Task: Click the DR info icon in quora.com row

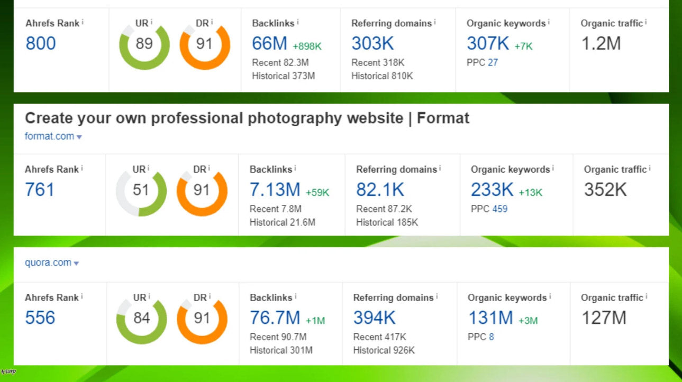Action: [210, 295]
